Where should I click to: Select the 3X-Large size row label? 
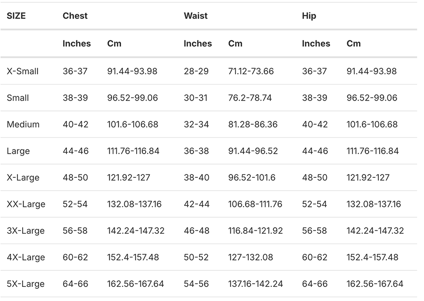(x=26, y=231)
